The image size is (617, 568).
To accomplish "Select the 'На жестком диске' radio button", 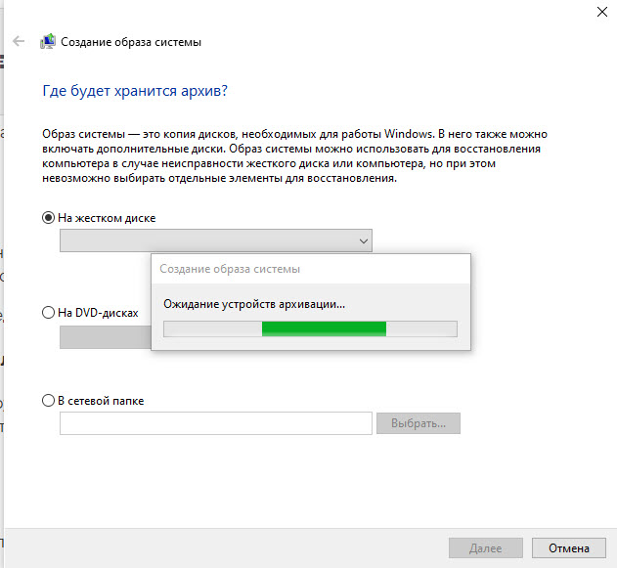I will click(49, 218).
